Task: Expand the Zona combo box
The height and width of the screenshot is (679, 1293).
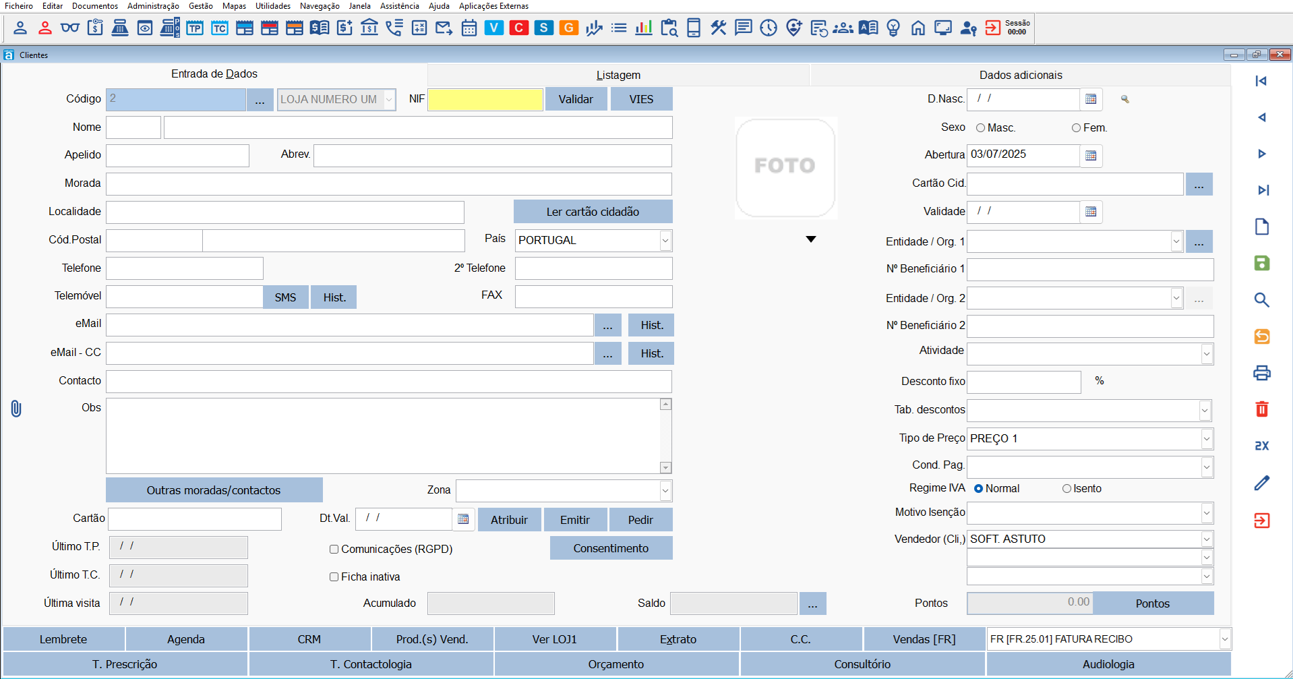Action: [x=665, y=491]
